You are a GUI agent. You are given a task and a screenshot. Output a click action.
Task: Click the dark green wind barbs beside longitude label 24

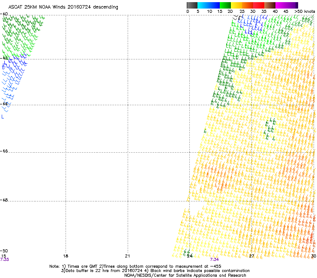point(187,253)
